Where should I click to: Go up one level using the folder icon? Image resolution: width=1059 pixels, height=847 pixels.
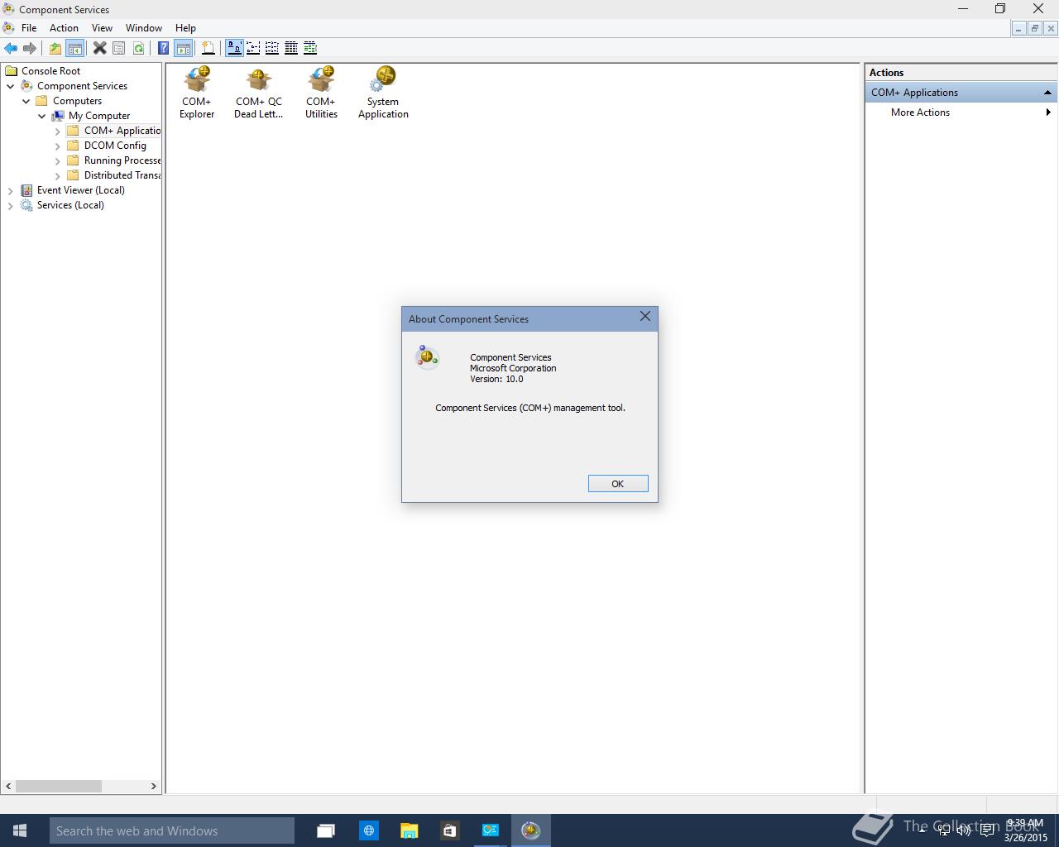(x=55, y=48)
